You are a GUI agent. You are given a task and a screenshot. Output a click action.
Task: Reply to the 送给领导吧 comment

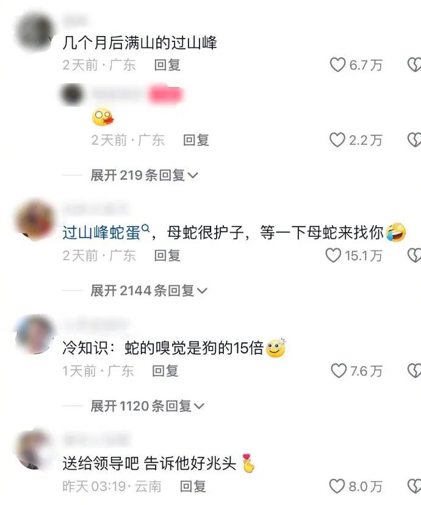coord(193,486)
